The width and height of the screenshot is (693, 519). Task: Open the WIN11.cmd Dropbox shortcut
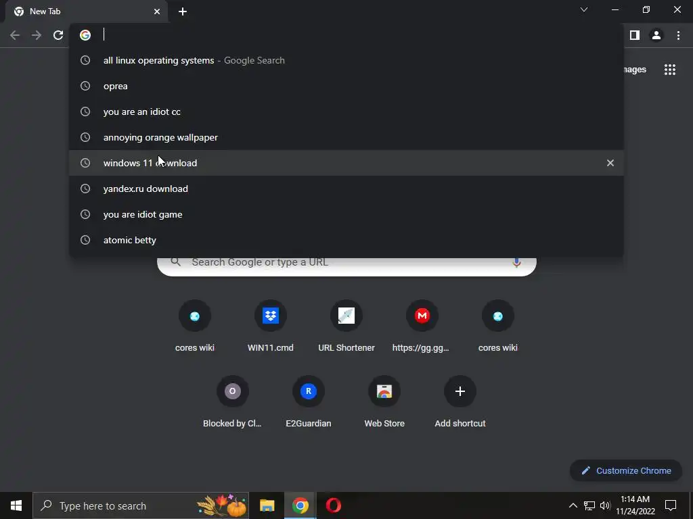click(271, 326)
